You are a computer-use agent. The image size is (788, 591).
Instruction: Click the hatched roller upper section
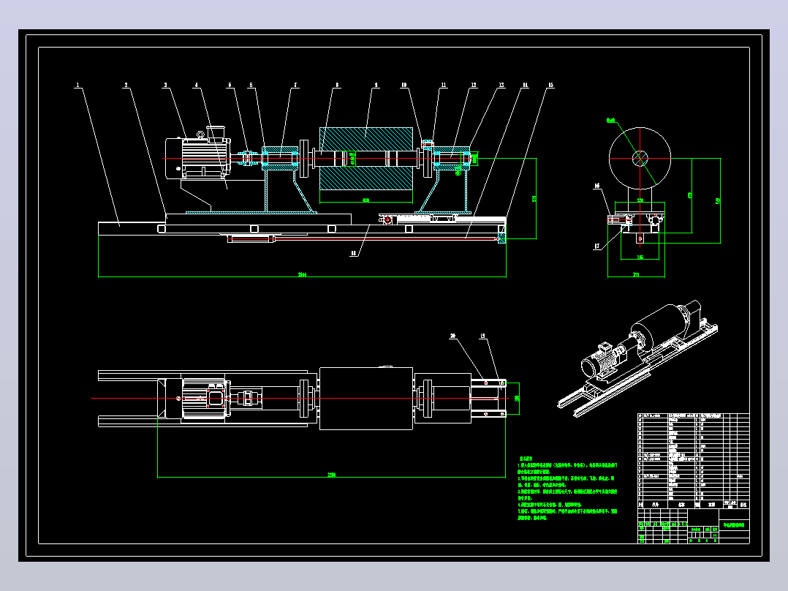[365, 139]
